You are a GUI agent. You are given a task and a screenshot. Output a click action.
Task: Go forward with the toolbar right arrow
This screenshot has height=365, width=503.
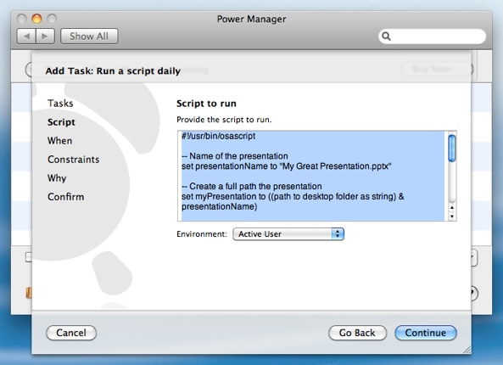pyautogui.click(x=45, y=36)
